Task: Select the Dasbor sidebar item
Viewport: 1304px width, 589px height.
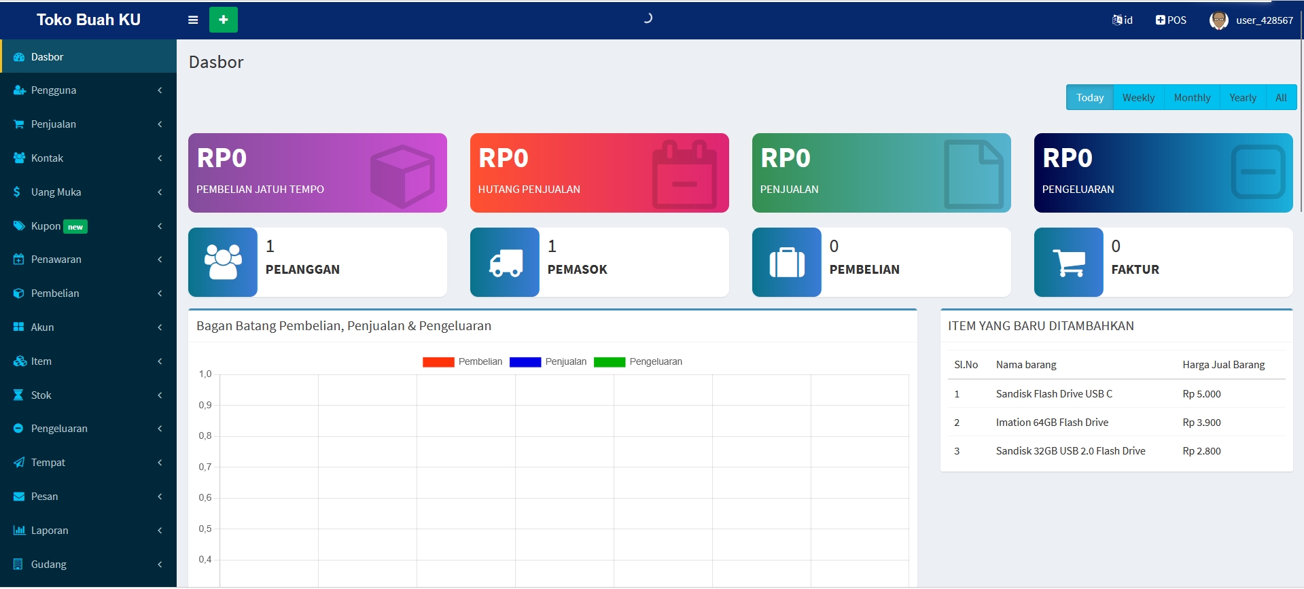Action: click(x=88, y=57)
